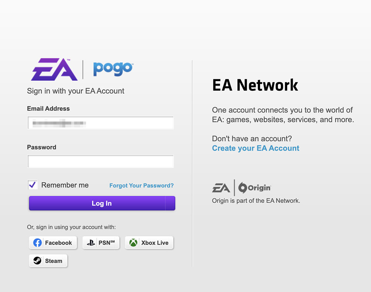Click the Xbox logo icon
The image size is (371, 292).
(134, 243)
